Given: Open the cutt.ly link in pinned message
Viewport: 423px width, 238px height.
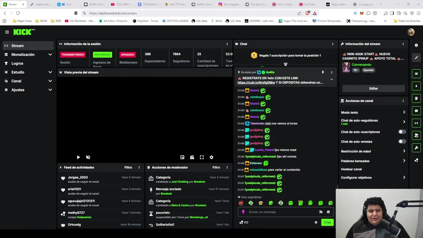Looking at the screenshot, I should [256, 83].
